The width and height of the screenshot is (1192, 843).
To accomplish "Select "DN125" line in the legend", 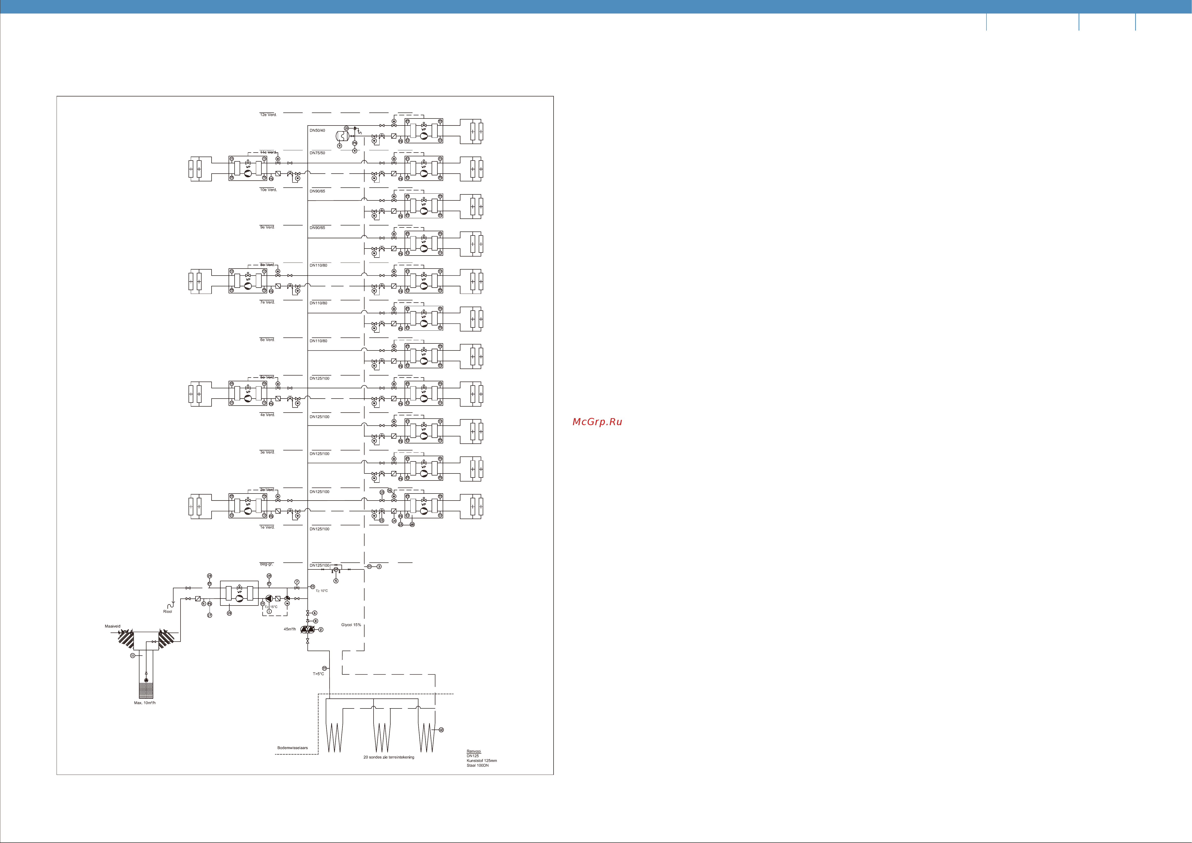I will [x=472, y=756].
